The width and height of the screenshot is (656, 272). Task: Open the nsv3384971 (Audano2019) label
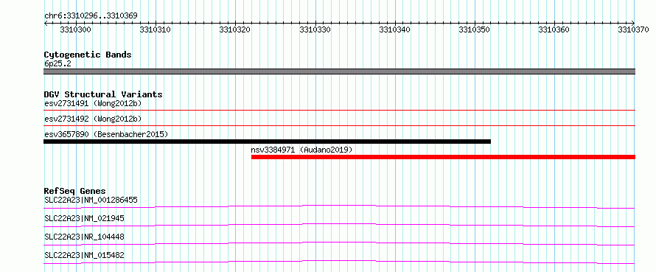[301, 150]
